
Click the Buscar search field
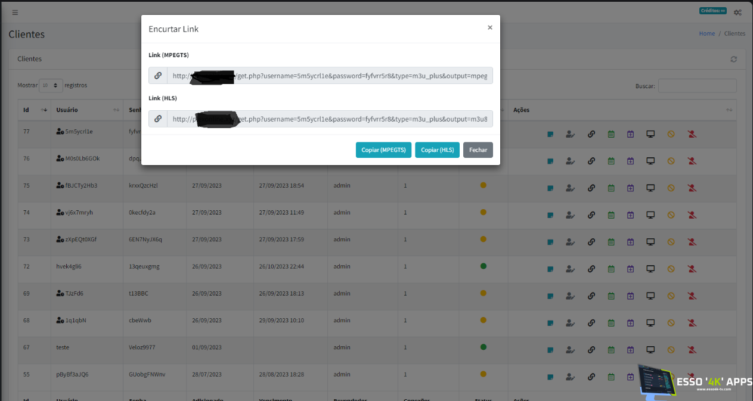(697, 86)
